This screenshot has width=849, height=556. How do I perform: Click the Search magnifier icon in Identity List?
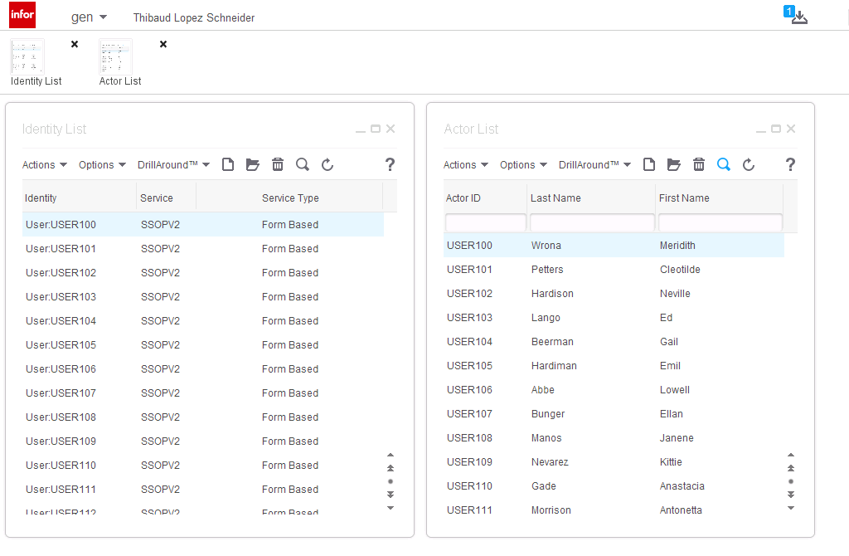303,165
